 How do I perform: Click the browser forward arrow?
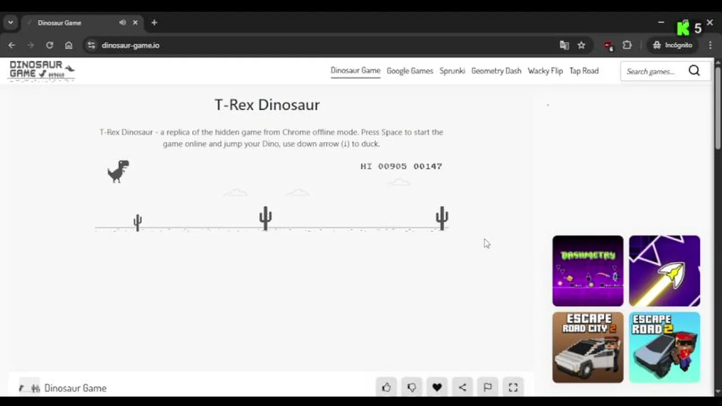coord(31,45)
